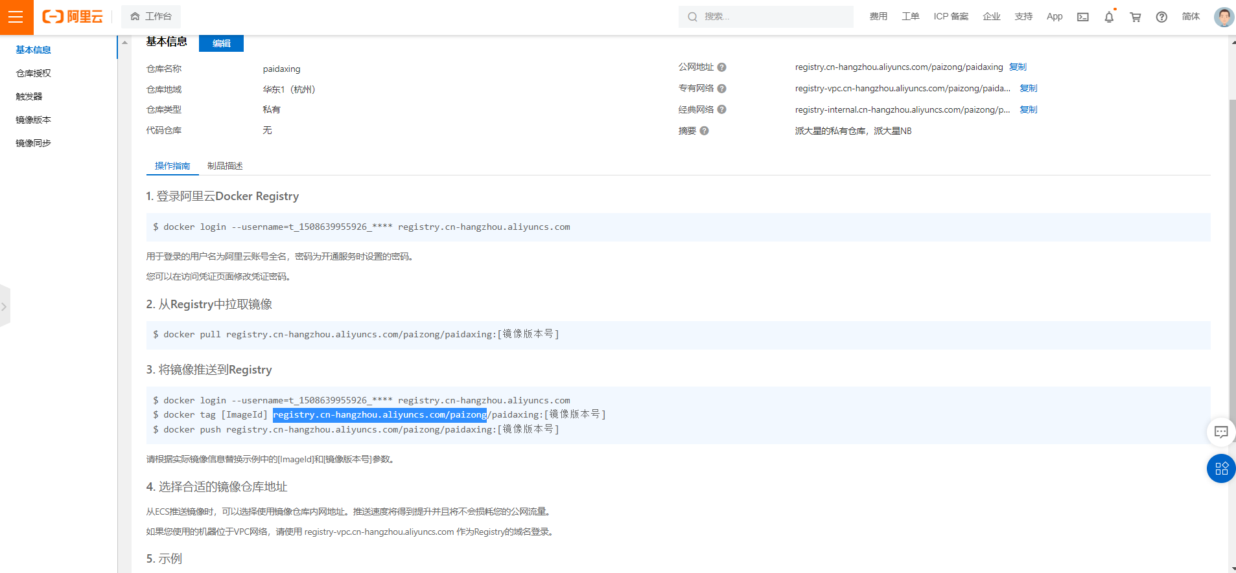The height and width of the screenshot is (573, 1236).
Task: Open the notification bell
Action: pyautogui.click(x=1109, y=17)
